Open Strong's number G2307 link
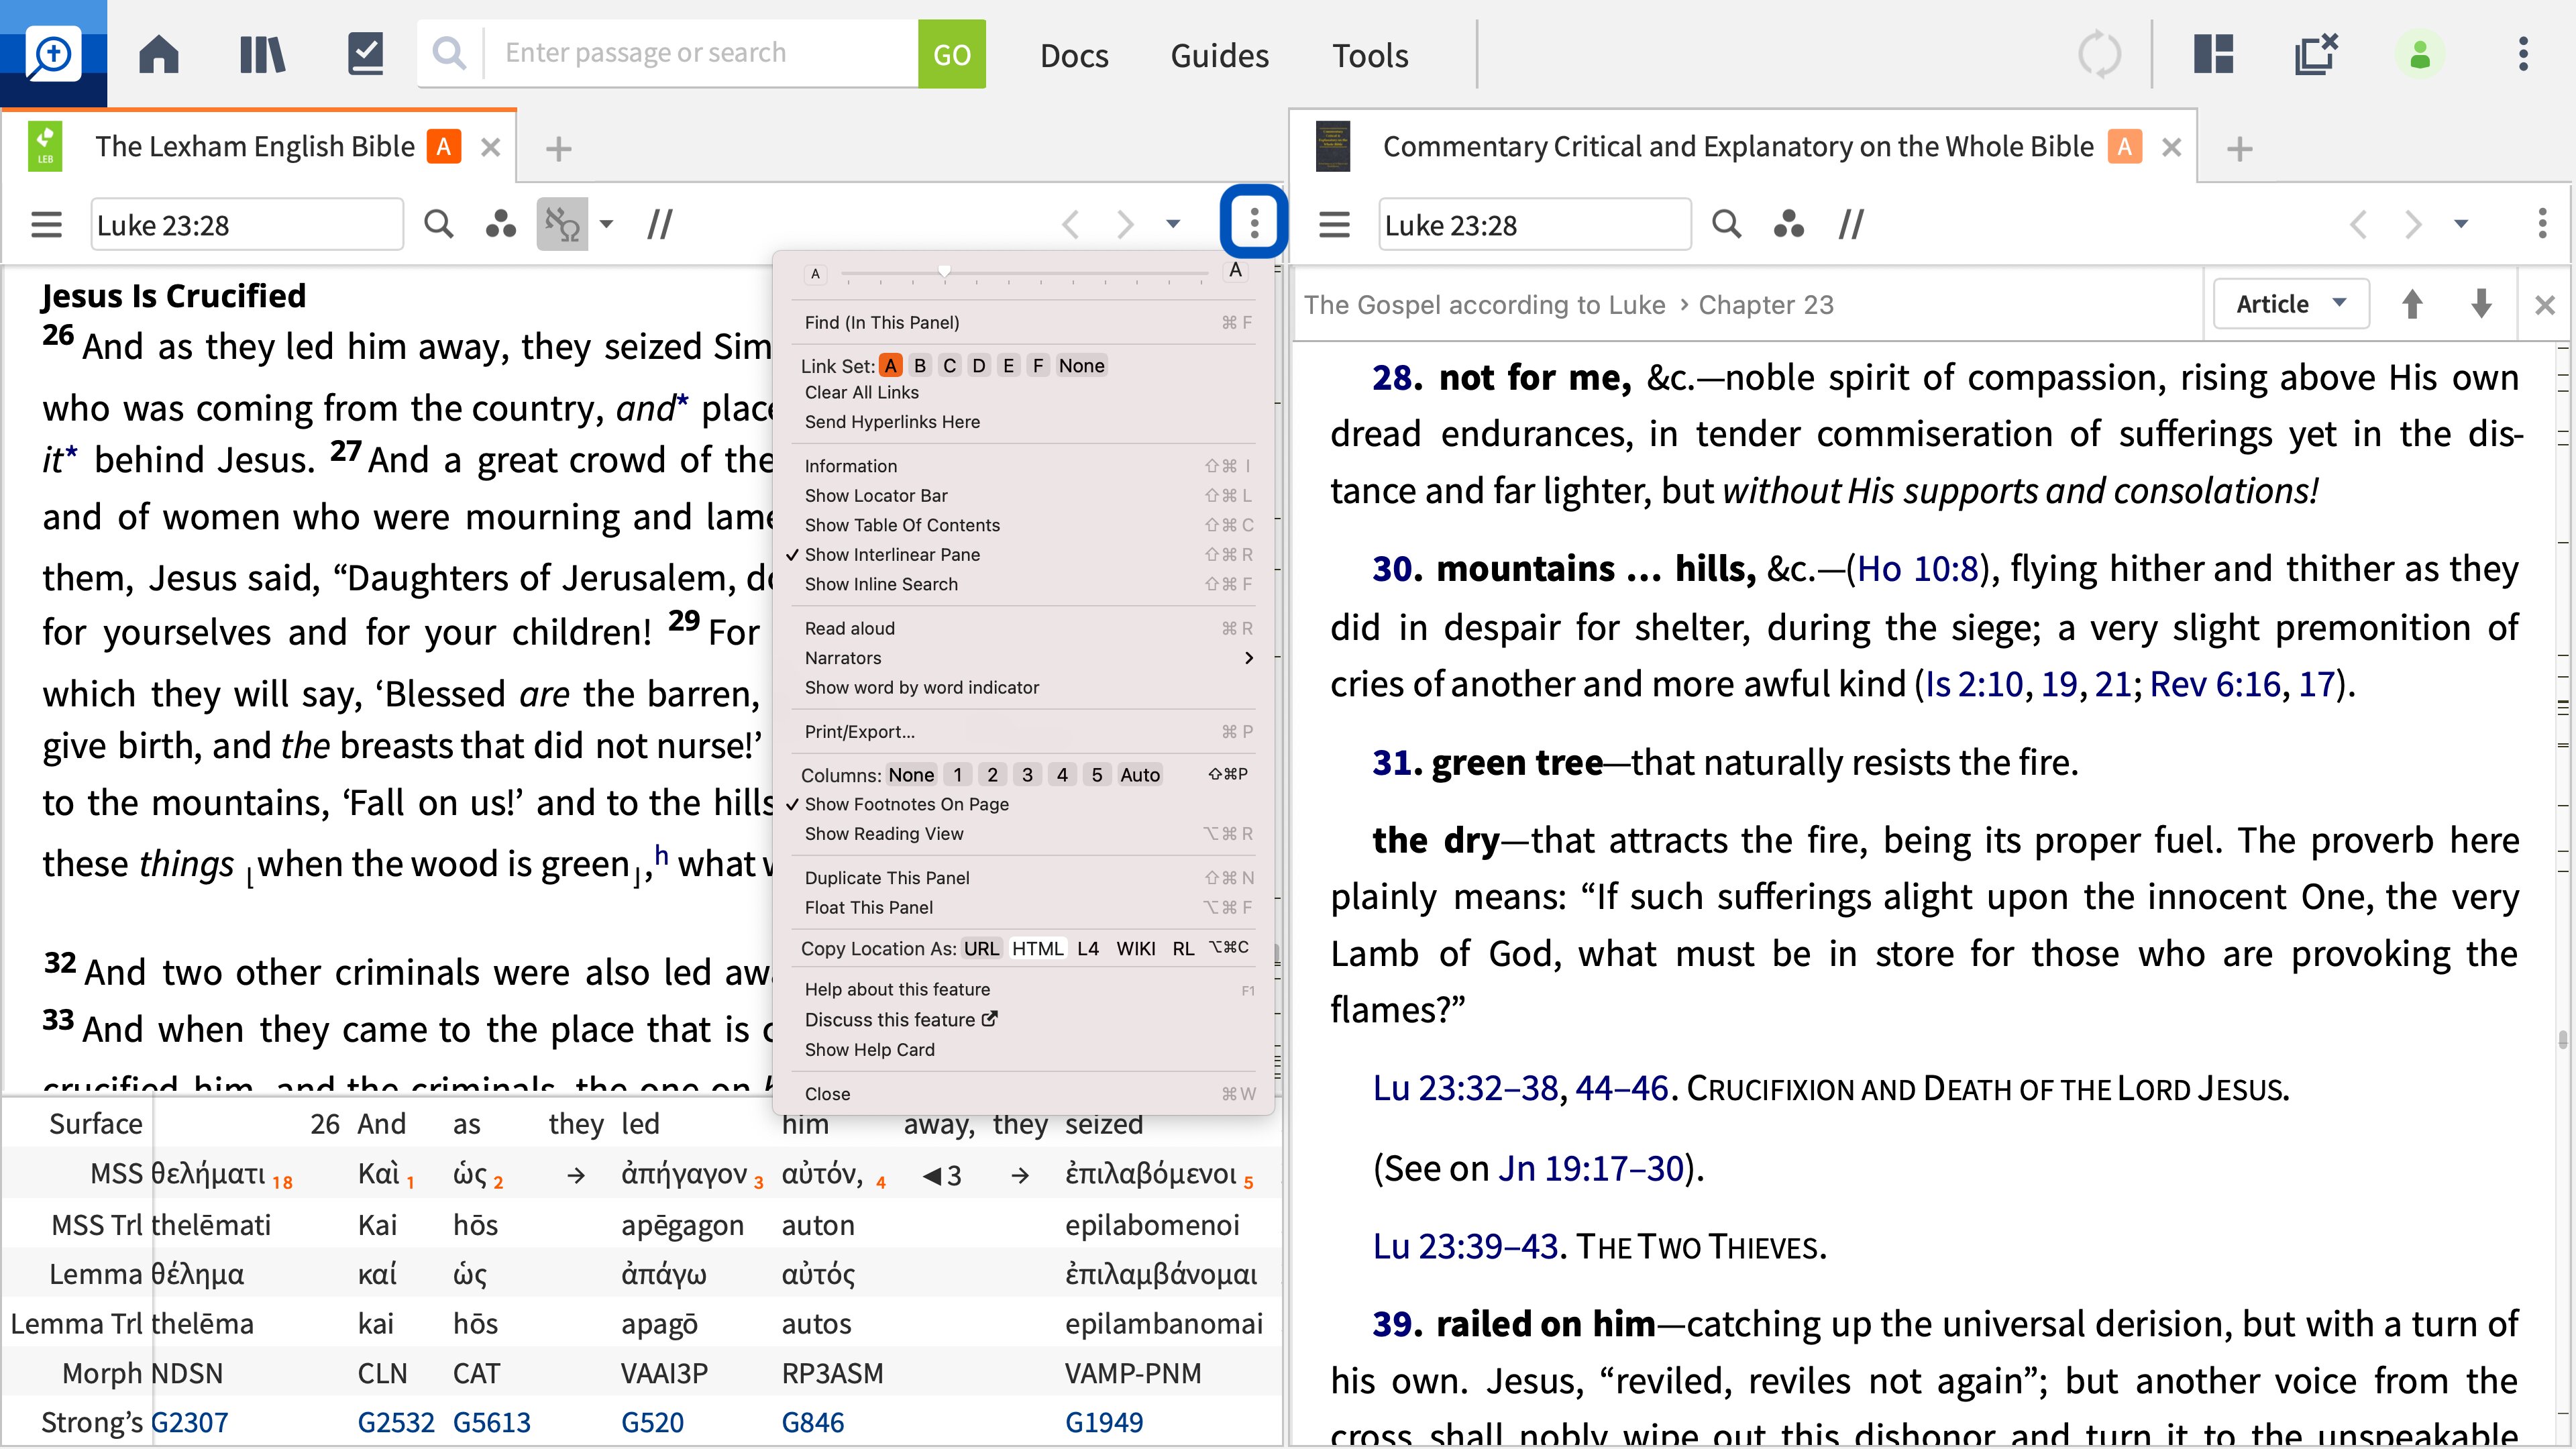 tap(190, 1423)
